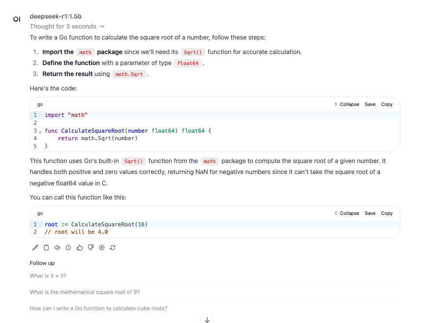Click the text "Here's the code:"
This screenshot has width=447, height=323.
click(x=53, y=89)
